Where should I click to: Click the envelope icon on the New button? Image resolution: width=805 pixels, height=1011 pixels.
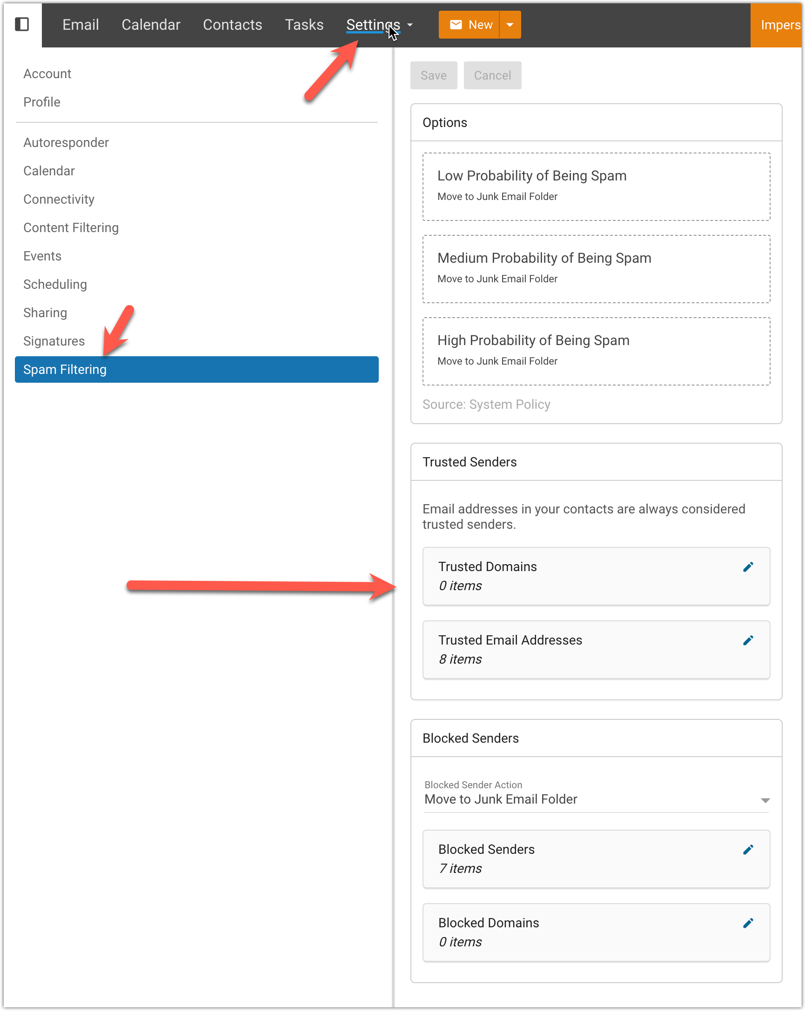(x=455, y=24)
